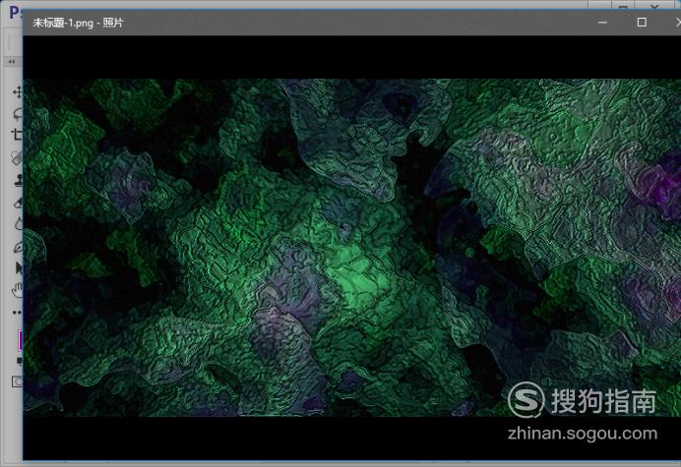Pick the Clone Stamp tool in Photoshop

(x=18, y=180)
